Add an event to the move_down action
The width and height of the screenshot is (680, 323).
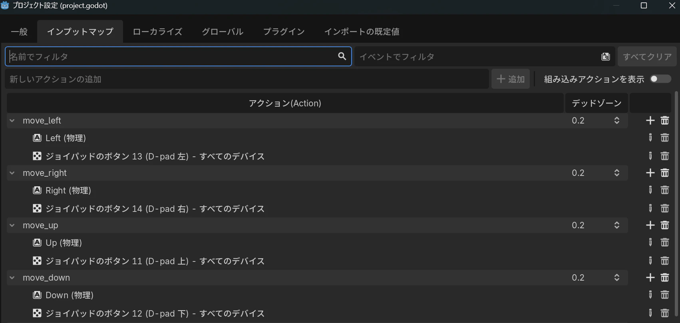[x=650, y=277]
